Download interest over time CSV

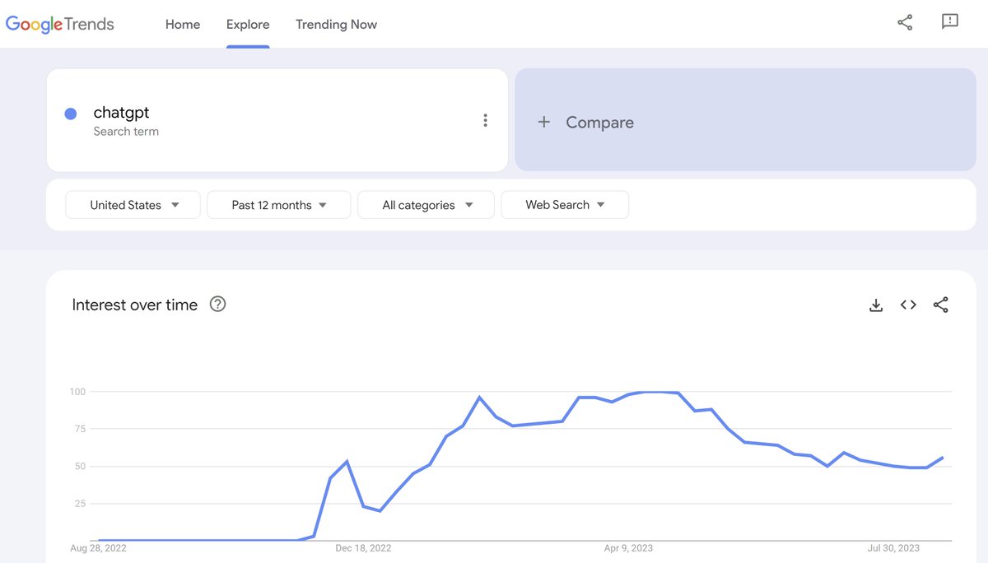[x=876, y=305]
